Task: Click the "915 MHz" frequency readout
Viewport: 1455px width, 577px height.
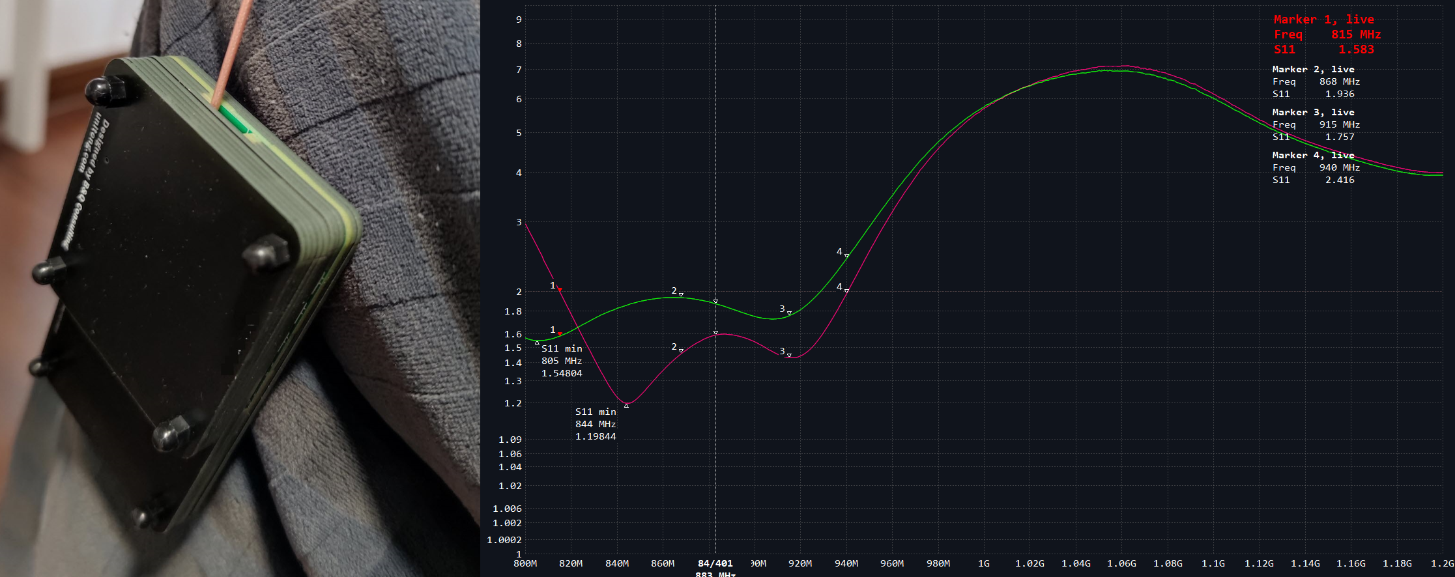Action: coord(1340,124)
